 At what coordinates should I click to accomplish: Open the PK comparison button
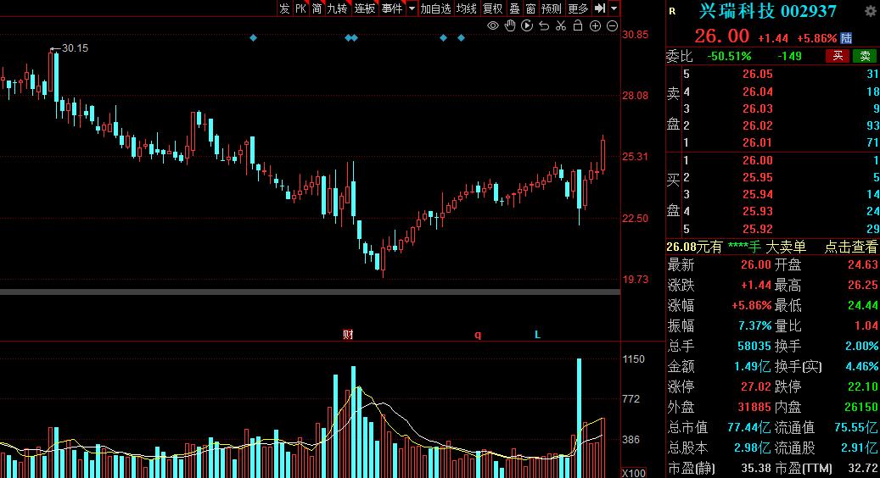coord(300,8)
